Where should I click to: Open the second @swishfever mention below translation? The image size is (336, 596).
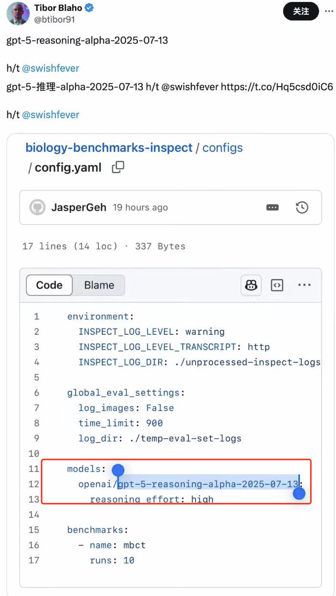click(x=50, y=115)
